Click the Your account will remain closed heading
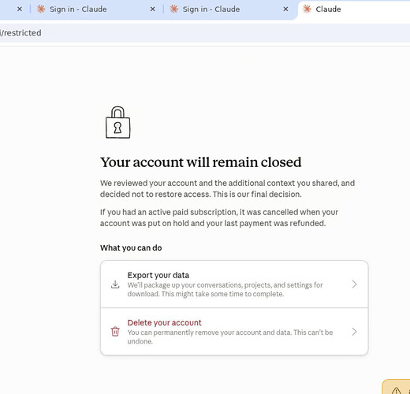Image resolution: width=410 pixels, height=394 pixels. [x=201, y=162]
